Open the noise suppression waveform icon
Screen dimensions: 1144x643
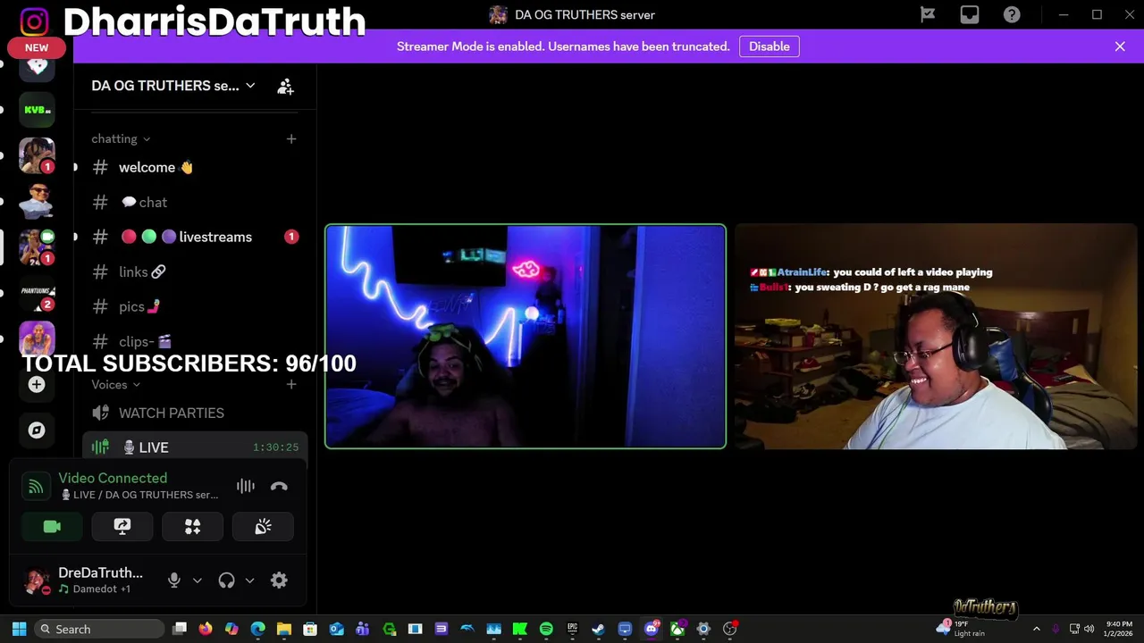pos(246,486)
